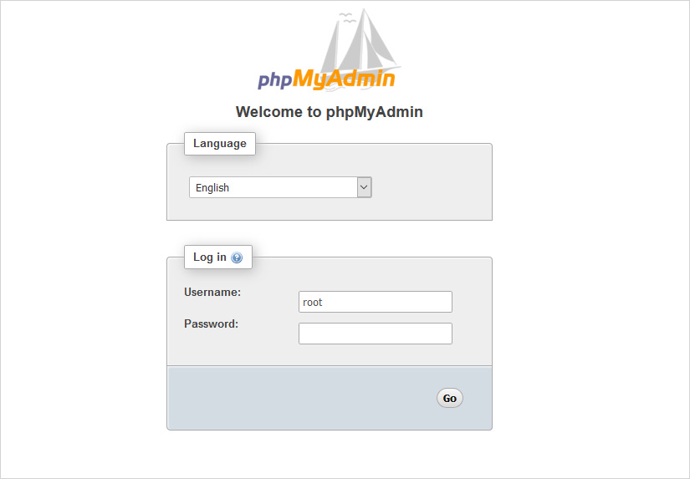Focus the Username input field

(376, 302)
